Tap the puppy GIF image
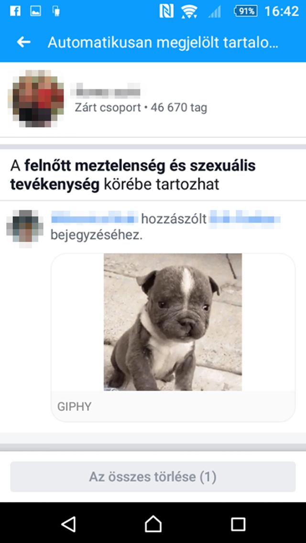 click(x=173, y=322)
